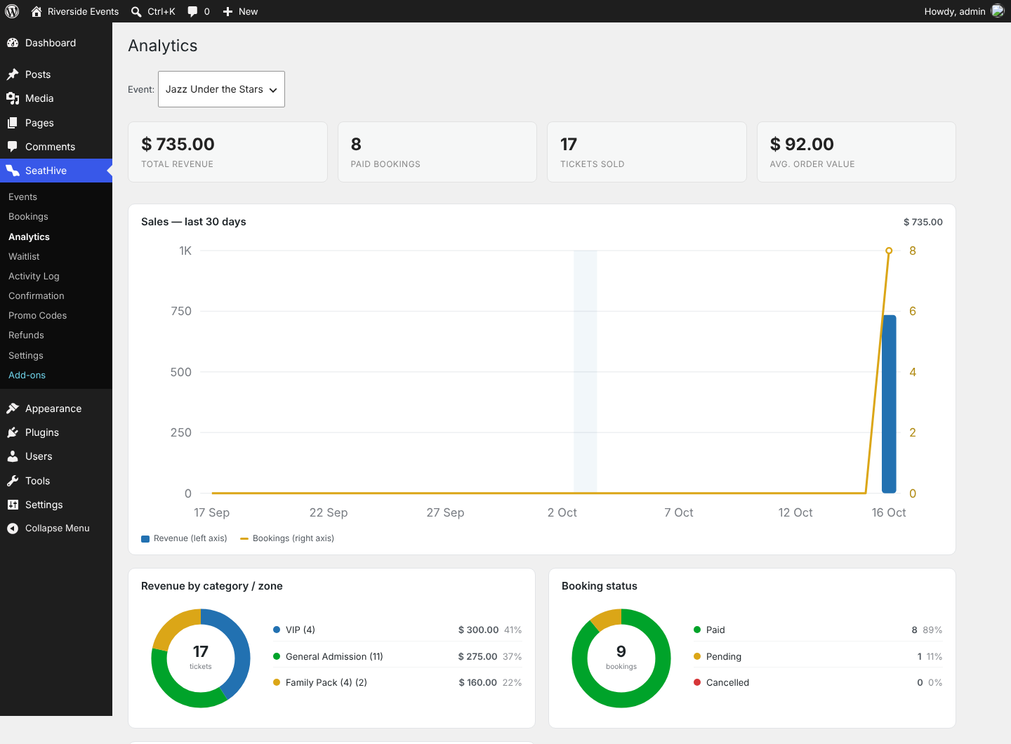The width and height of the screenshot is (1011, 744).
Task: Click the yellow Pending status dot
Action: (697, 656)
